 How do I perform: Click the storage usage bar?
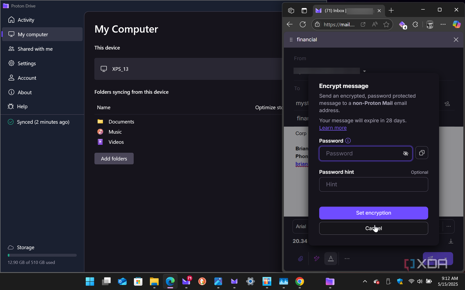[42, 255]
